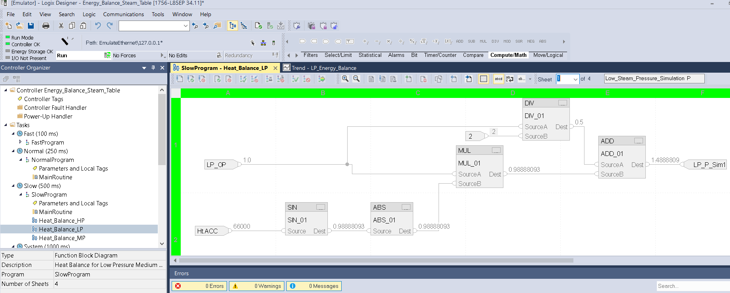Collapse the Tasks tree node

pyautogui.click(x=6, y=125)
